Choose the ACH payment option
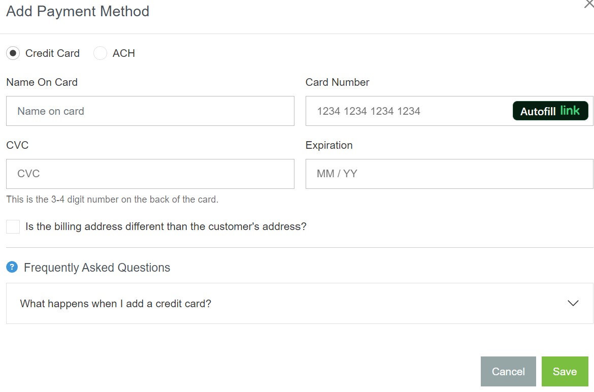This screenshot has height=392, width=594. 101,53
